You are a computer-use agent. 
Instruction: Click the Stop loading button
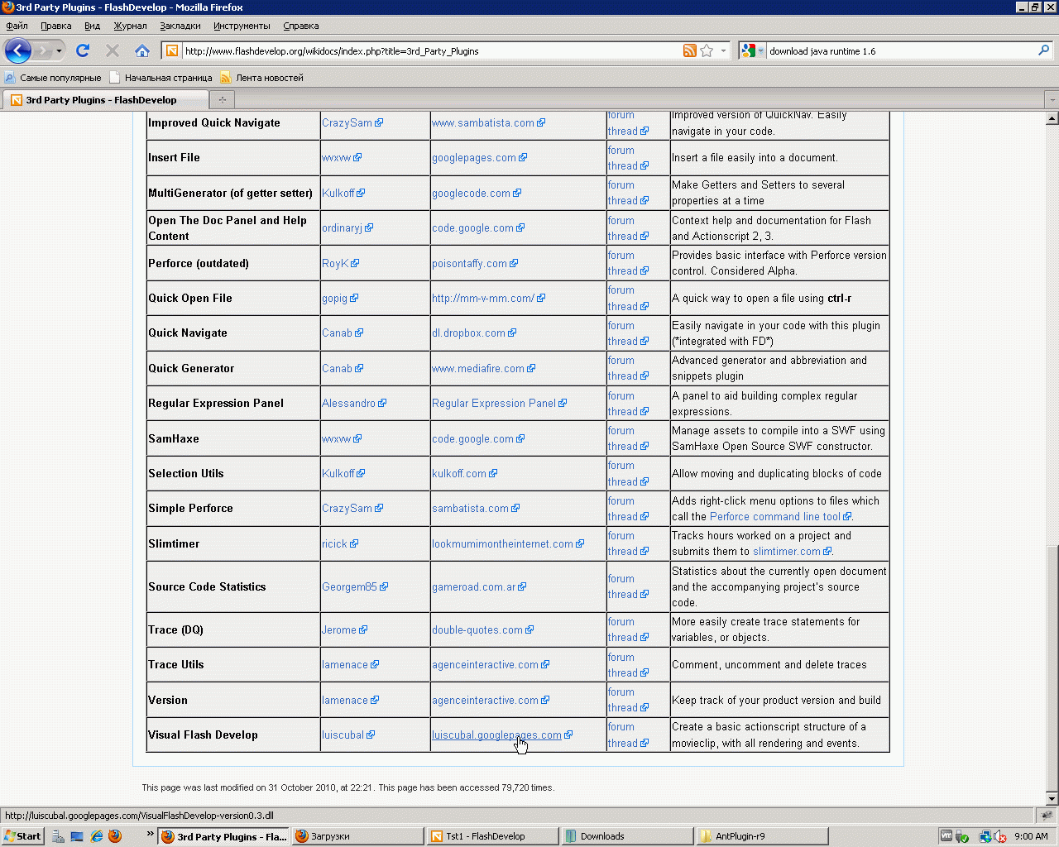pos(113,50)
